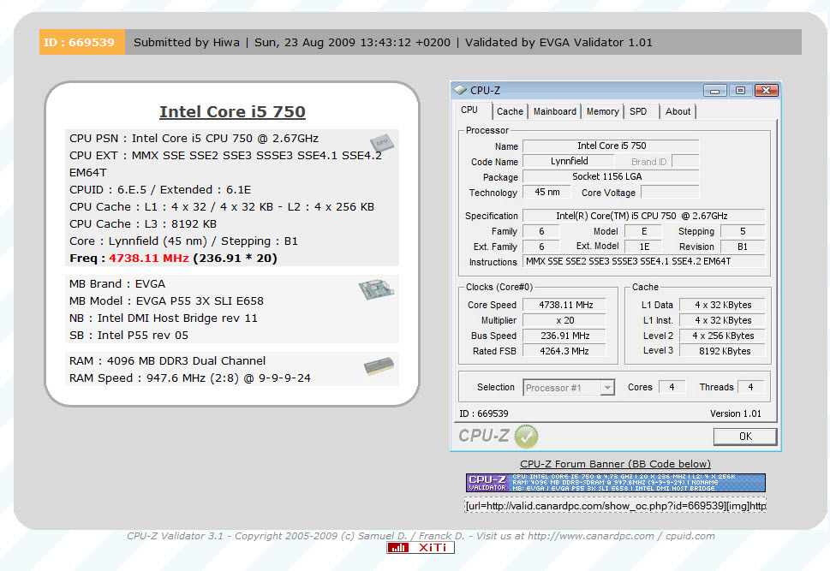Screen dimensions: 830x571
Task: Click the Bus Speed value 236.91 MHz
Action: coord(564,336)
